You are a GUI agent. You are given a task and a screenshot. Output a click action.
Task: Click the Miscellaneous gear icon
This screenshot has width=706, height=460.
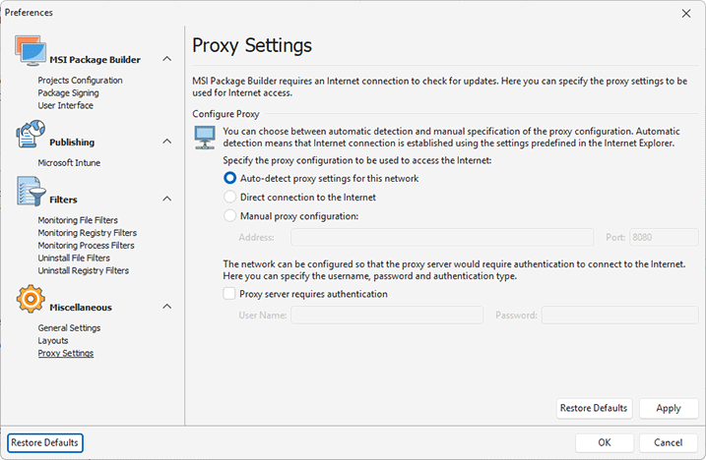coord(31,301)
